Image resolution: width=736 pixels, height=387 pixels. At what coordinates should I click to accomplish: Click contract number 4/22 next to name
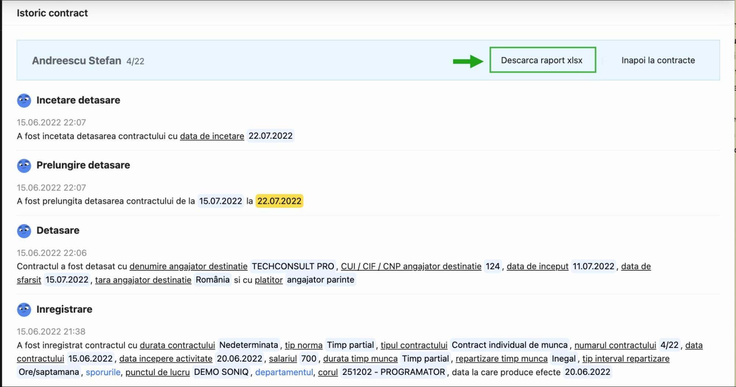pyautogui.click(x=135, y=61)
